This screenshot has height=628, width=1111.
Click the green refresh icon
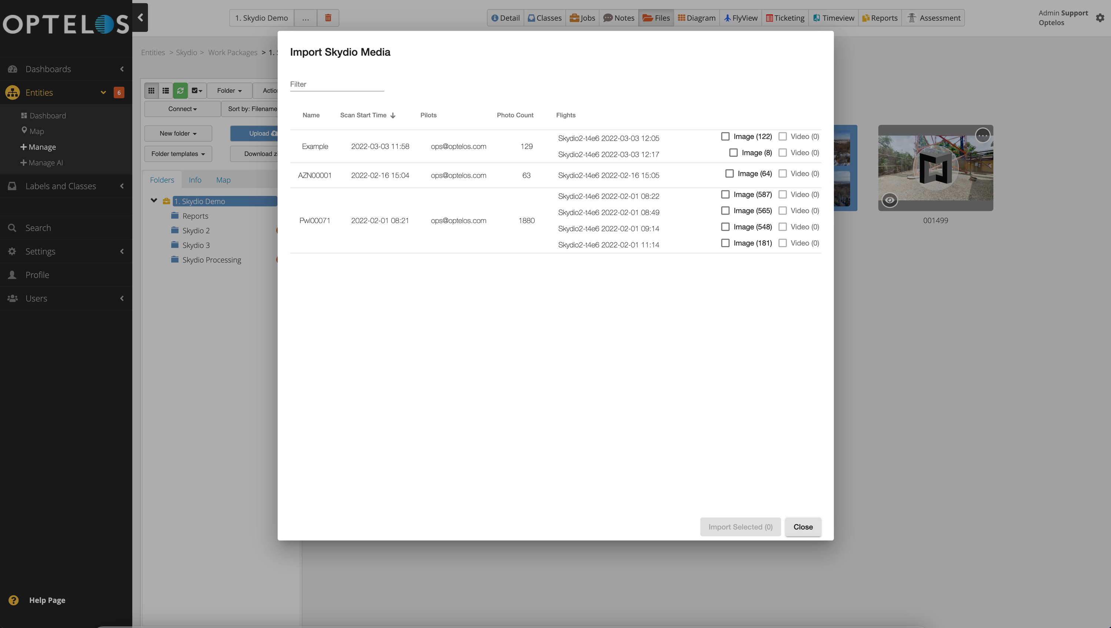click(180, 91)
